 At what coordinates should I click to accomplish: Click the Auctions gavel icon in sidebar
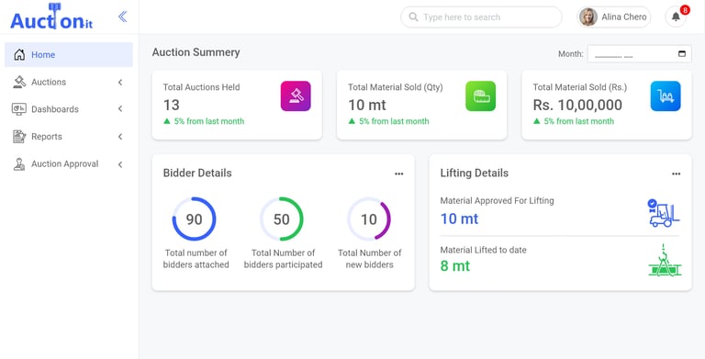point(19,82)
